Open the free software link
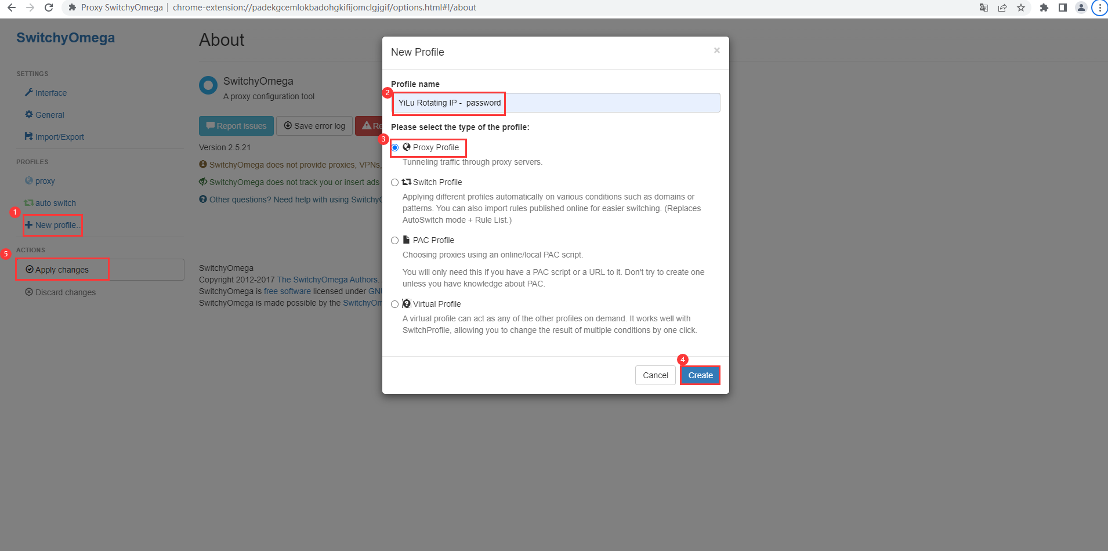 (x=287, y=291)
